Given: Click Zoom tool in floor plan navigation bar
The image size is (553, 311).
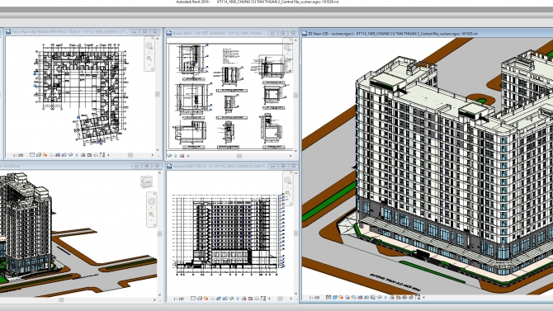Looking at the screenshot, I should tap(149, 59).
